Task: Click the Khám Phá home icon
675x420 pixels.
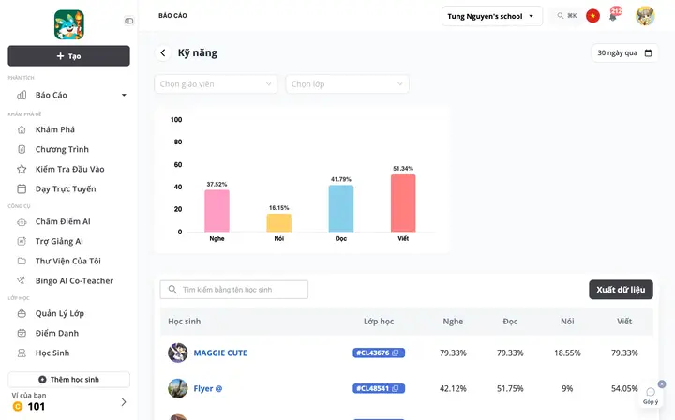Action: (22, 129)
